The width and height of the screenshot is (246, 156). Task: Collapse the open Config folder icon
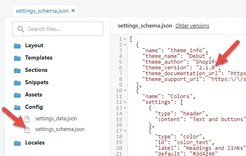pos(17,108)
